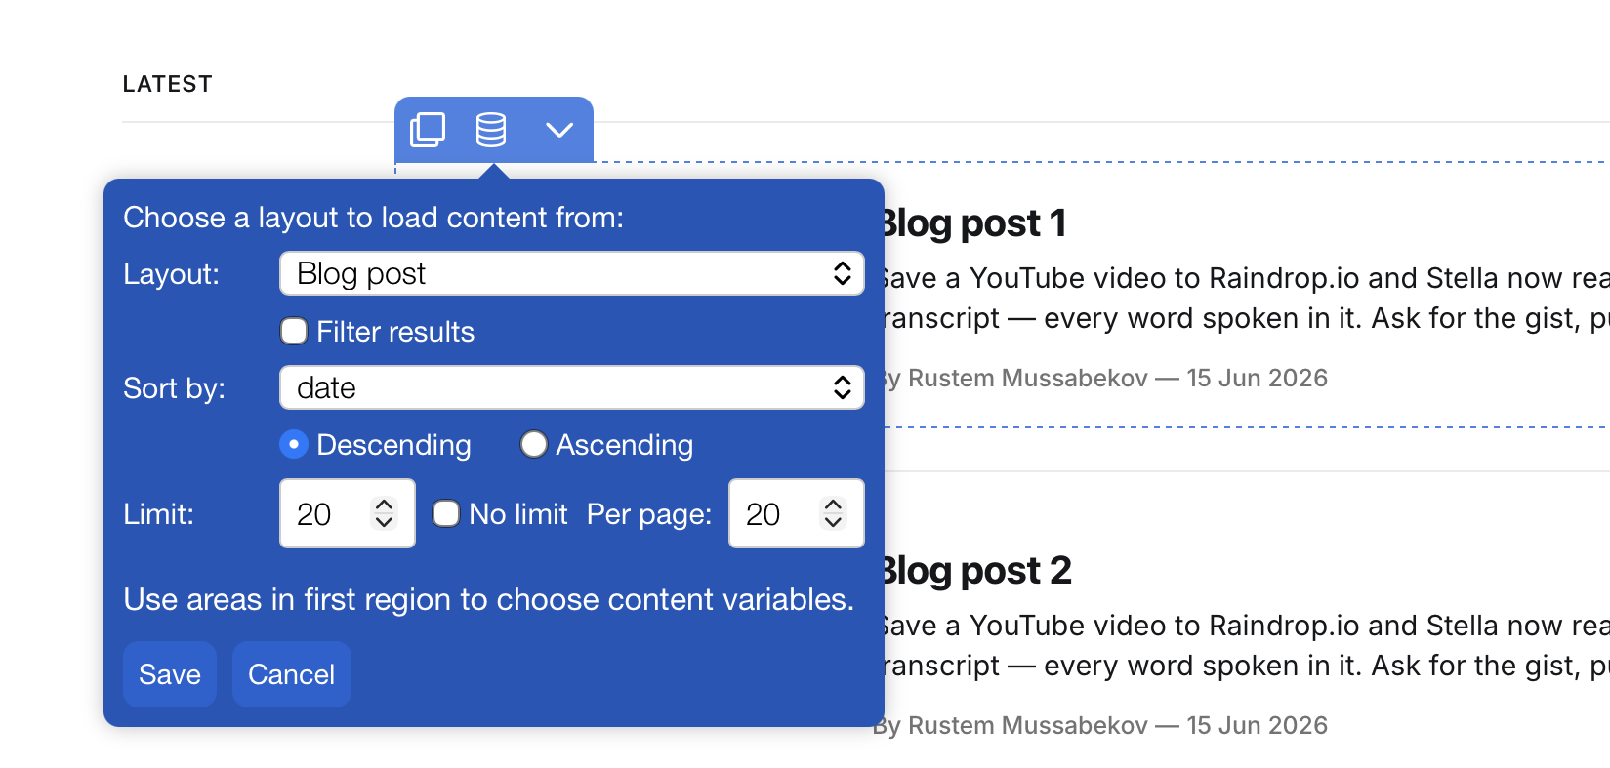Click the 'Limit:' label
Image resolution: width=1610 pixels, height=768 pixels.
point(159,514)
